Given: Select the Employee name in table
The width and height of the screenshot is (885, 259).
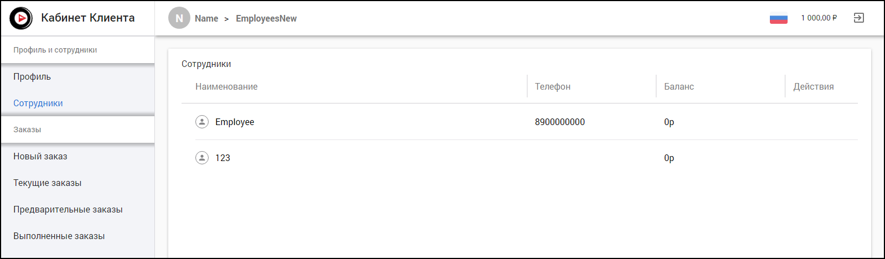Looking at the screenshot, I should 235,122.
